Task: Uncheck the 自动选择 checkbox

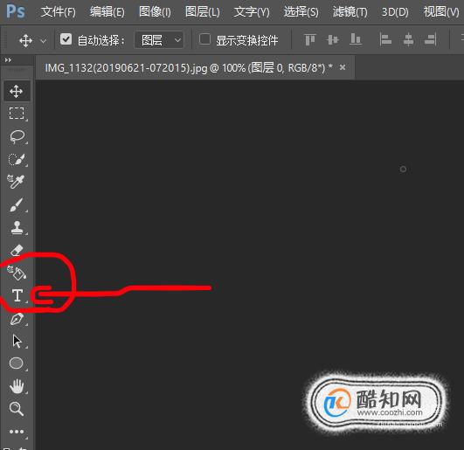Action: point(66,39)
